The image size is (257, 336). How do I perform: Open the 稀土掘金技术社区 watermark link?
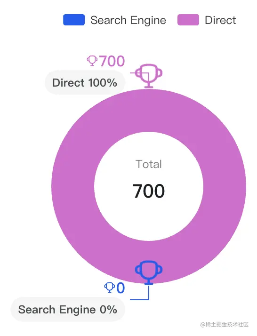click(x=224, y=324)
